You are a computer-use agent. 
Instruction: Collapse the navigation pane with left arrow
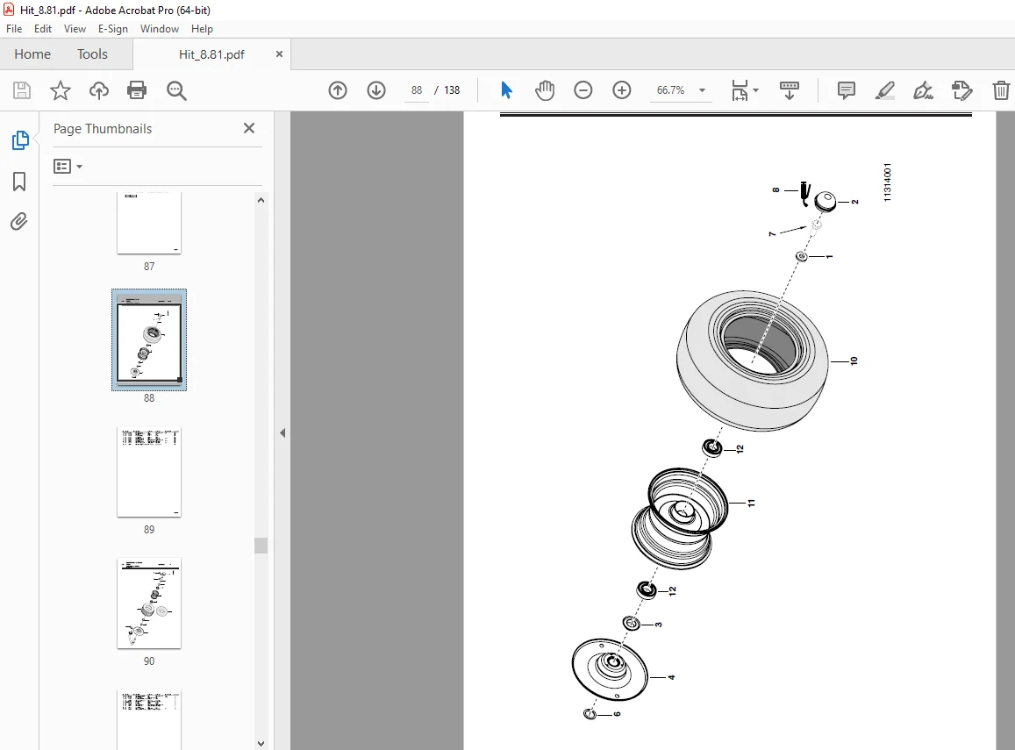(282, 433)
